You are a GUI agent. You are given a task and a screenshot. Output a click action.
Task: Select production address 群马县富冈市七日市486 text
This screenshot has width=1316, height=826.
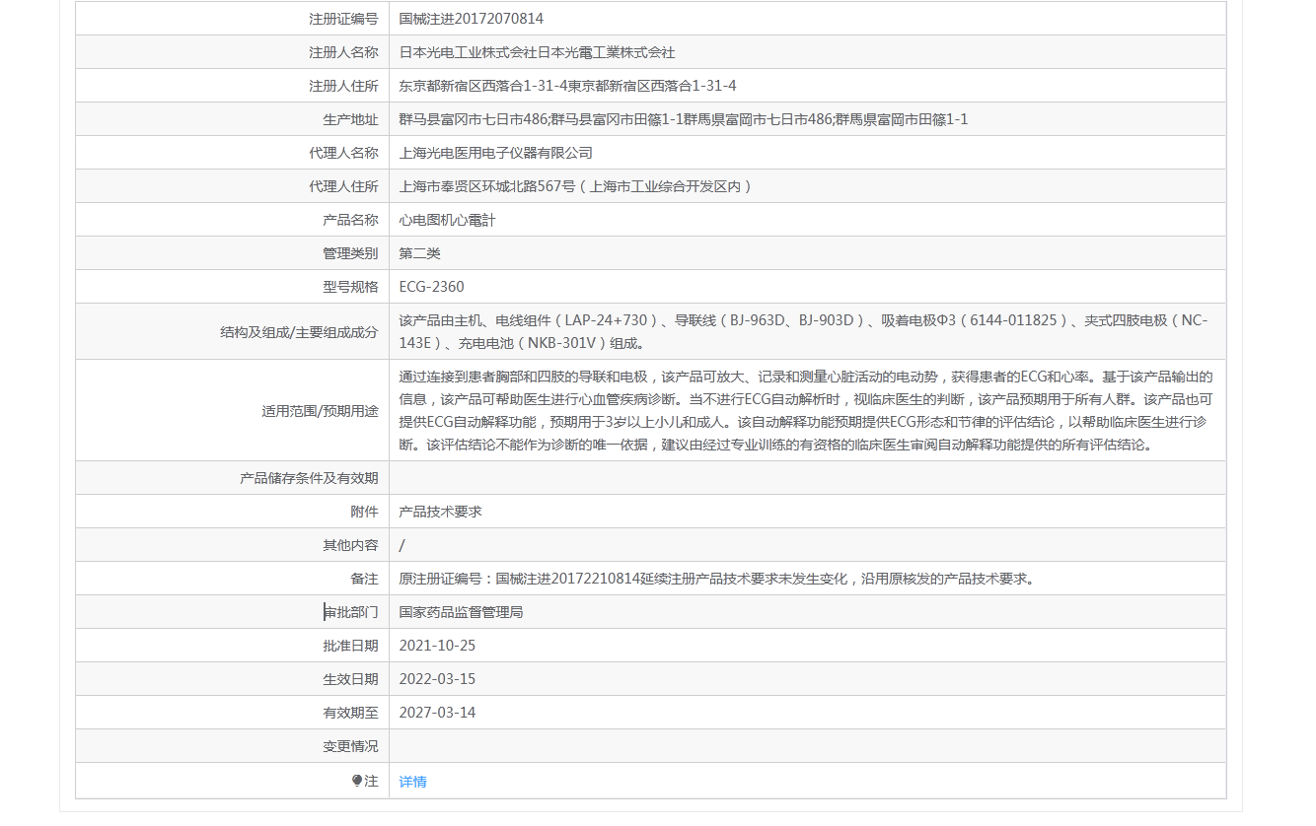[x=474, y=119]
